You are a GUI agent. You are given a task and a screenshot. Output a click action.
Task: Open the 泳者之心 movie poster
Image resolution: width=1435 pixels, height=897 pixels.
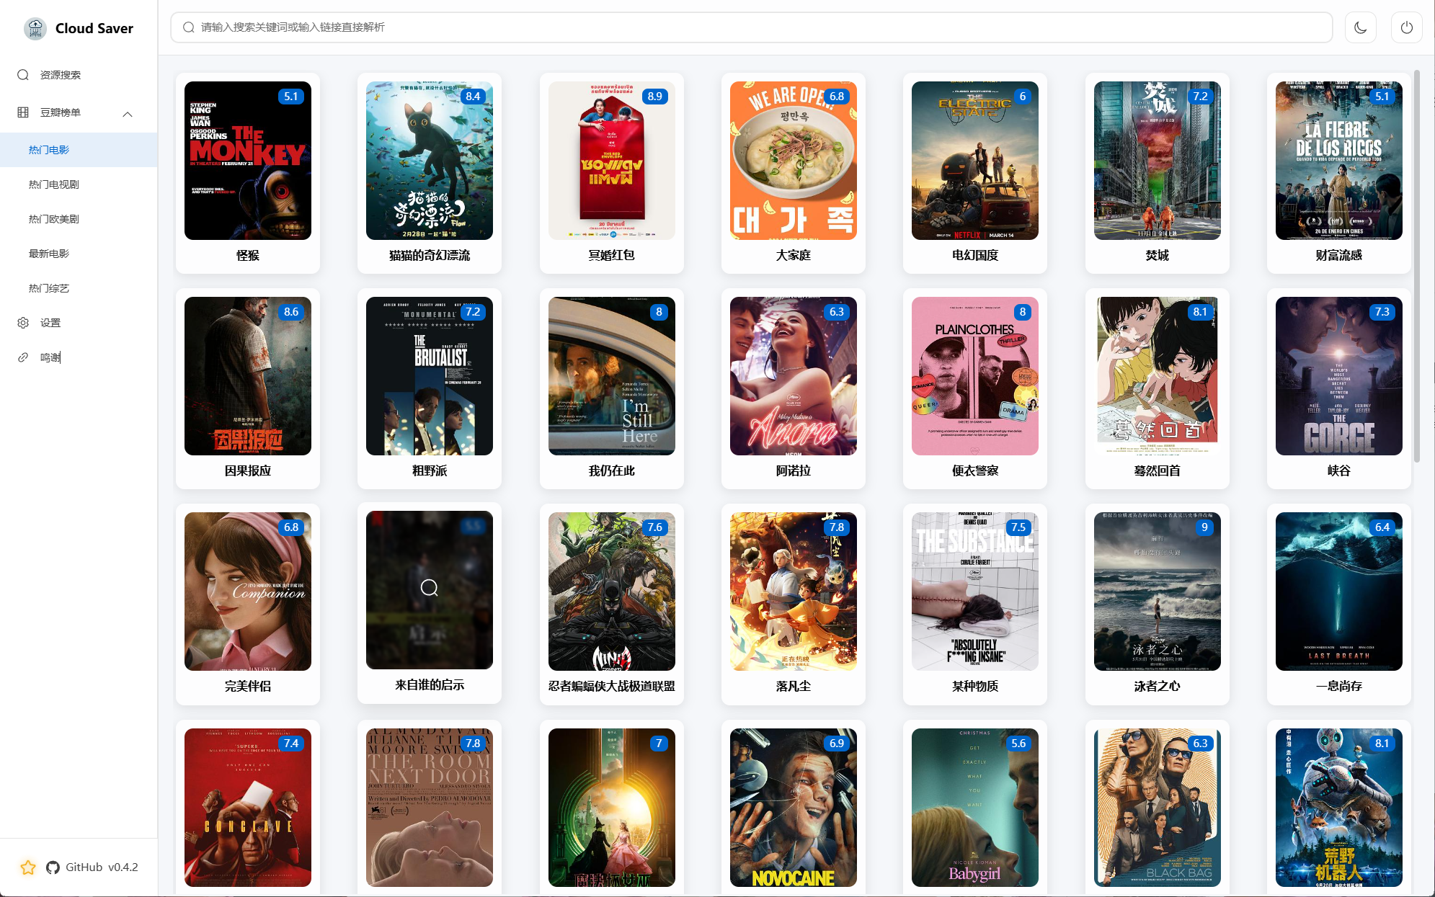1158,592
